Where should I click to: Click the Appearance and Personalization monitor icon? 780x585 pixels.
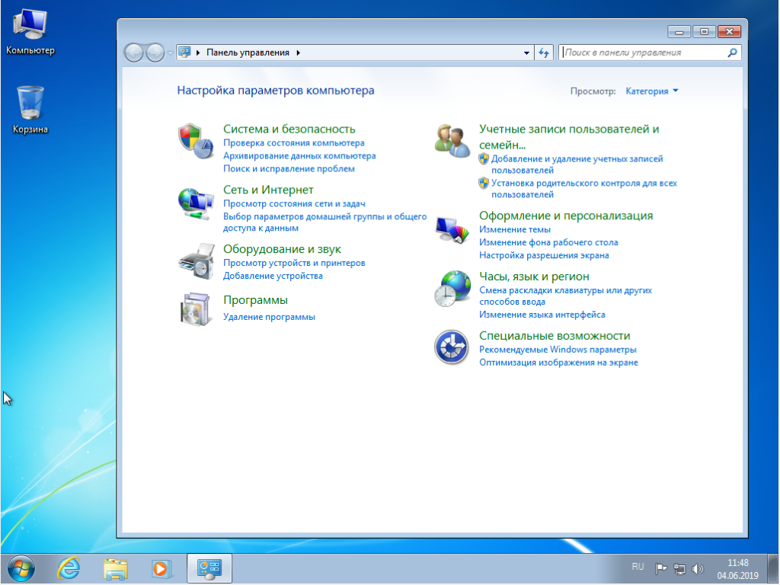click(452, 230)
